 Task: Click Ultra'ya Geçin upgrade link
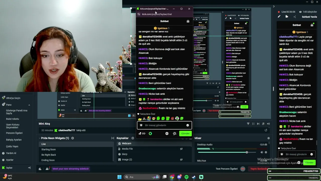click(13, 98)
